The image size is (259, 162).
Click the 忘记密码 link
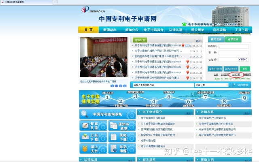pos(225,75)
